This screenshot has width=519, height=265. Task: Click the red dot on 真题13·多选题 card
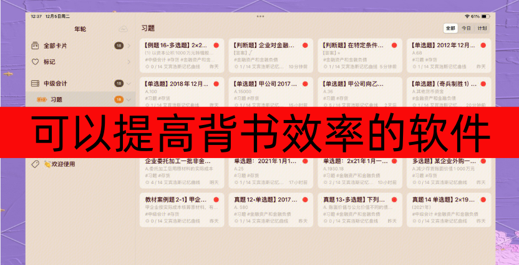pos(394,200)
